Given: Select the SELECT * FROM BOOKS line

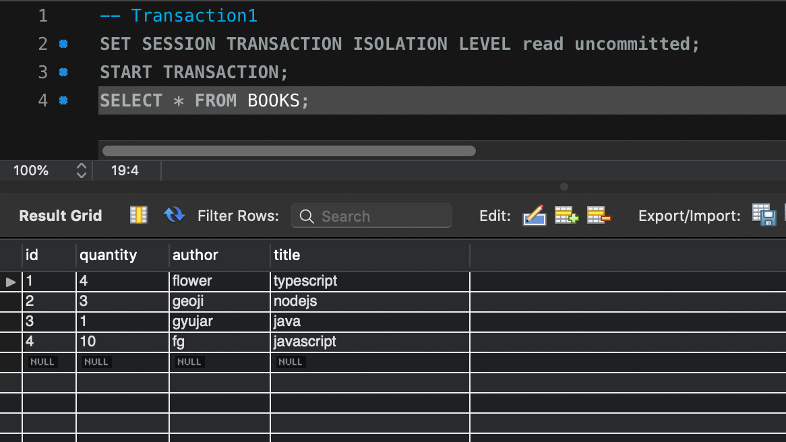Looking at the screenshot, I should 202,100.
